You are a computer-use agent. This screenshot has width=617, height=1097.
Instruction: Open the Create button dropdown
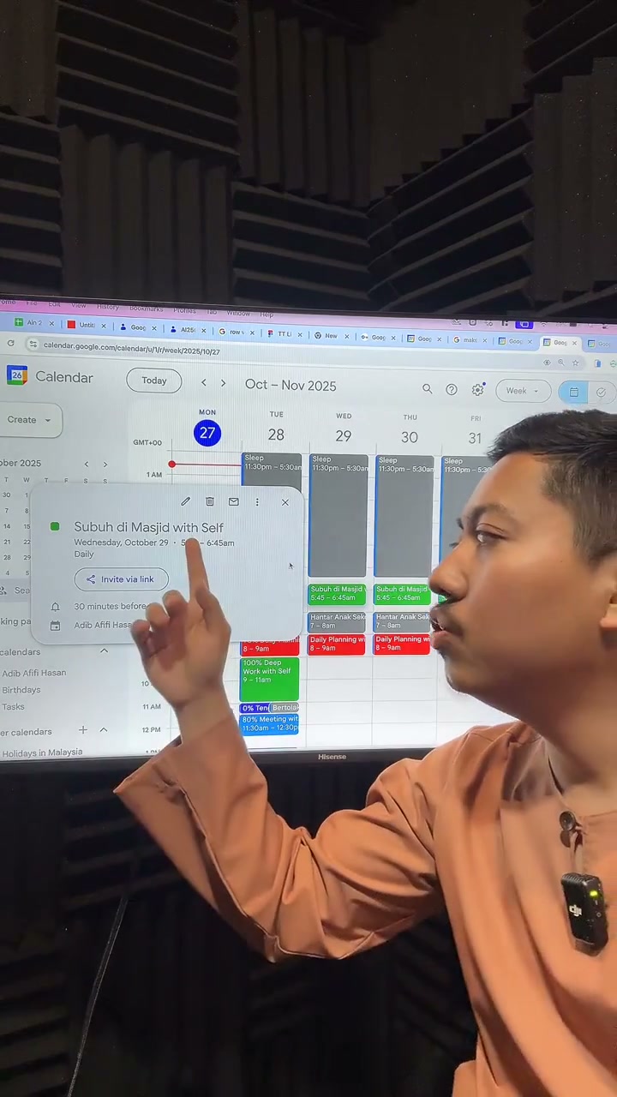pos(30,420)
